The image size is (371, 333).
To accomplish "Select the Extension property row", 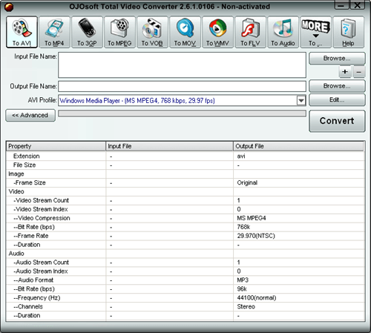I will pos(185,156).
